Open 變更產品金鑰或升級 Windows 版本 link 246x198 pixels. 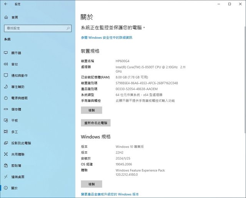(110, 194)
